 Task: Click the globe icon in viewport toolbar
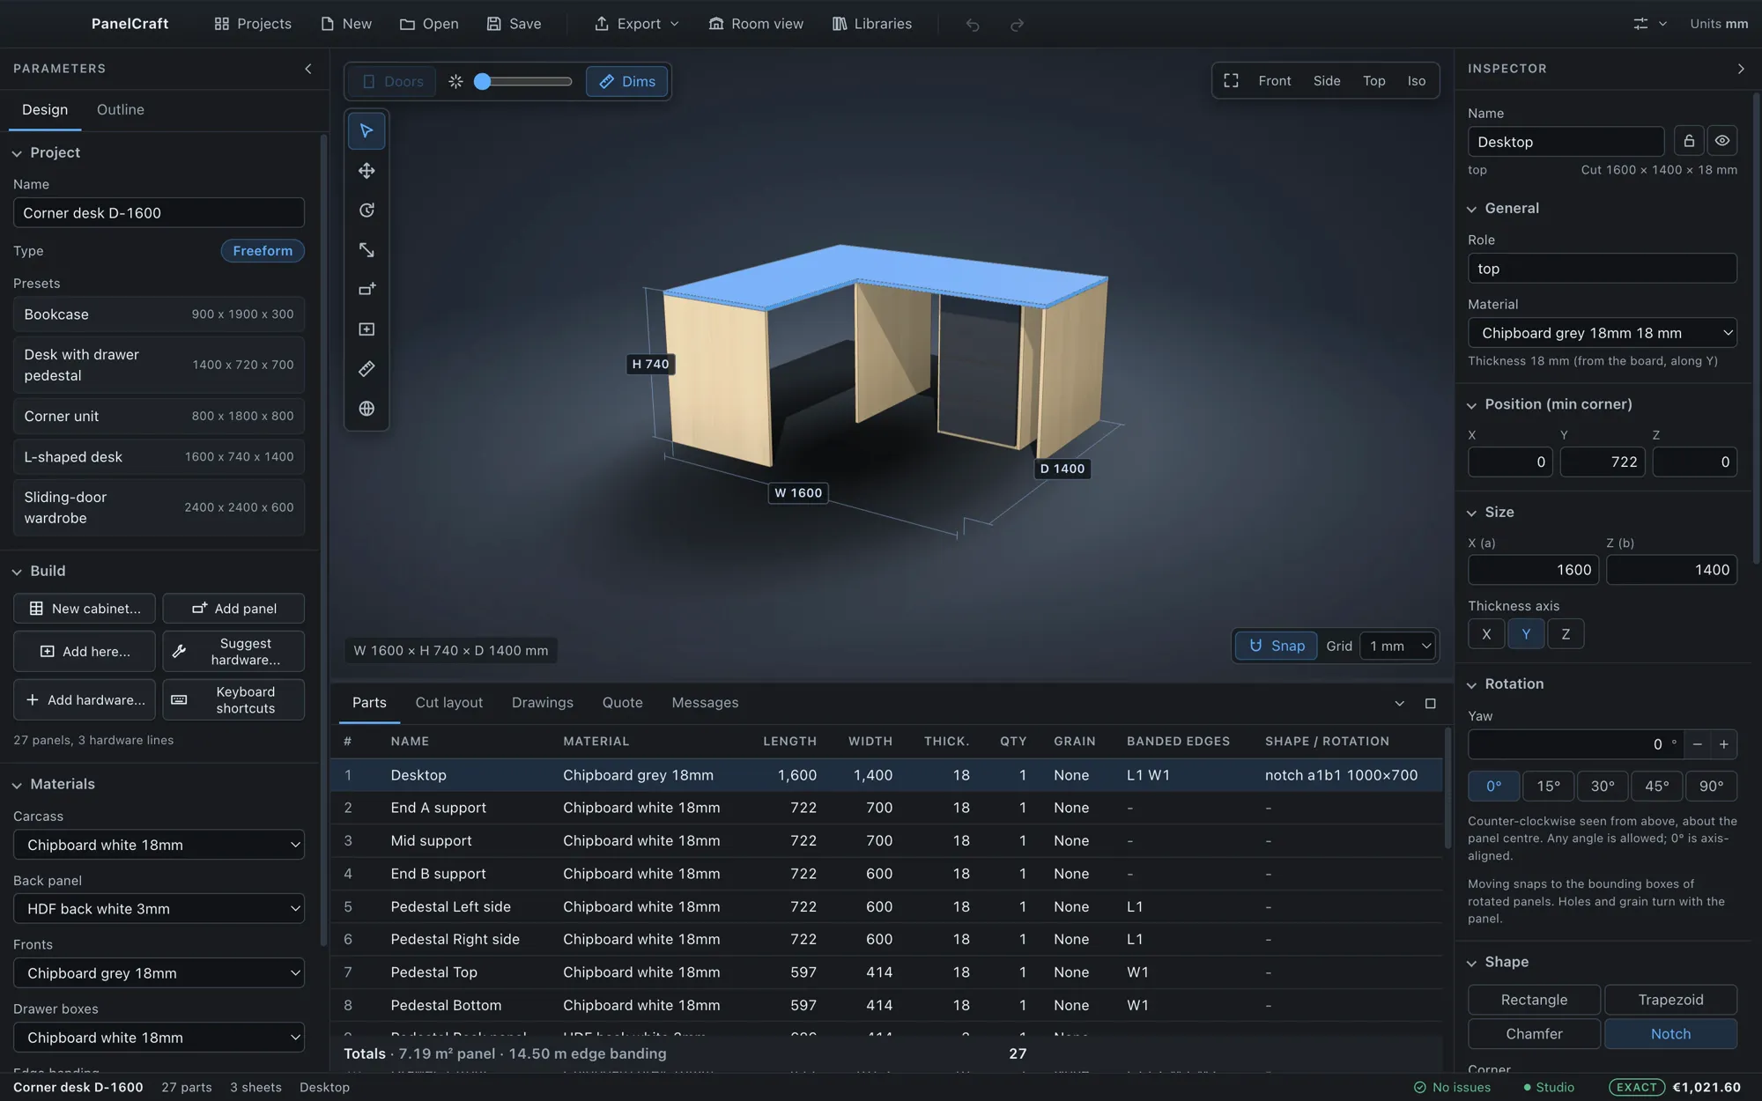(366, 409)
